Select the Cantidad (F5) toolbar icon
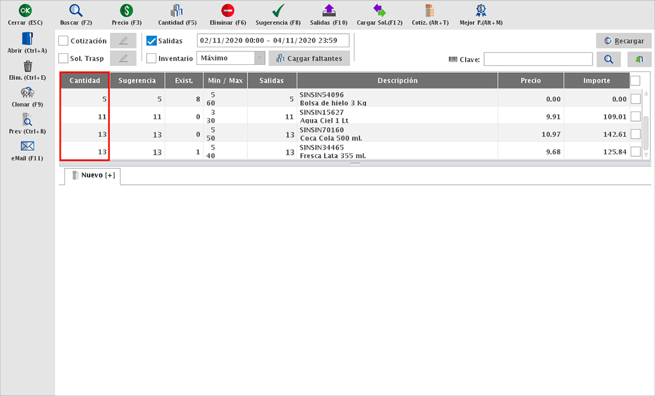The height and width of the screenshot is (396, 655). [x=177, y=11]
